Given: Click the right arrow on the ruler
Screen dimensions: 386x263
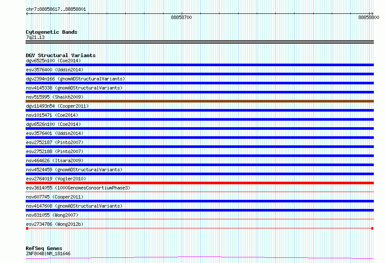Looking at the screenshot, I should click(x=372, y=13).
